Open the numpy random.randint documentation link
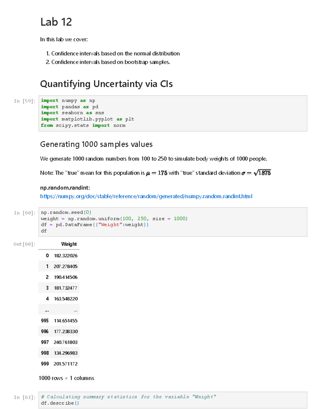This screenshot has width=316, height=409. 146,196
